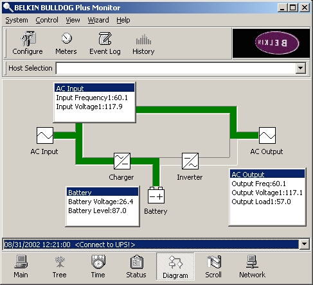Switch to the Tree view
The image size is (313, 285).
(59, 266)
